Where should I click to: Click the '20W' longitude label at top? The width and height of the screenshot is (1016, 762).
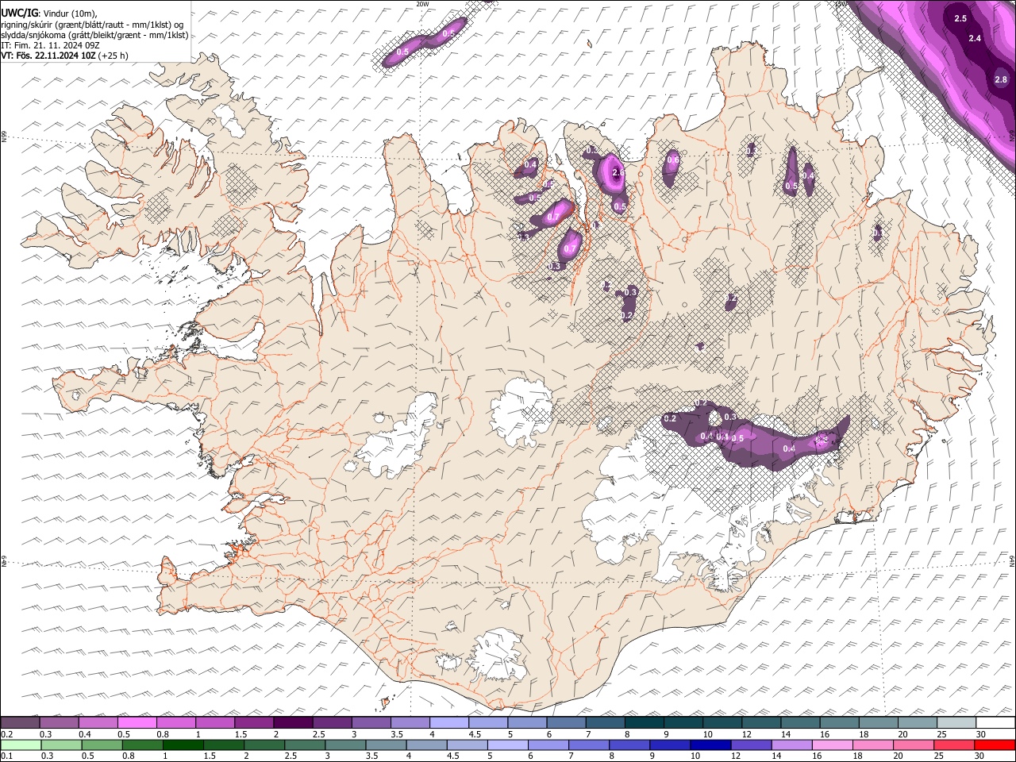coord(422,4)
